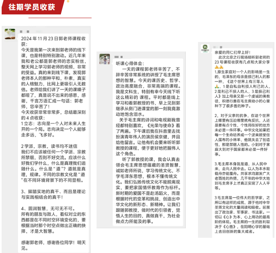The image size is (276, 253).
Task: Click the text 上去旧创新的集大成者
Action: click(234, 232)
